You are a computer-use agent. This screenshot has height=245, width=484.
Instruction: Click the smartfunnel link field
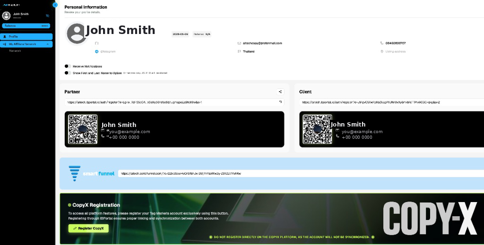point(301,174)
